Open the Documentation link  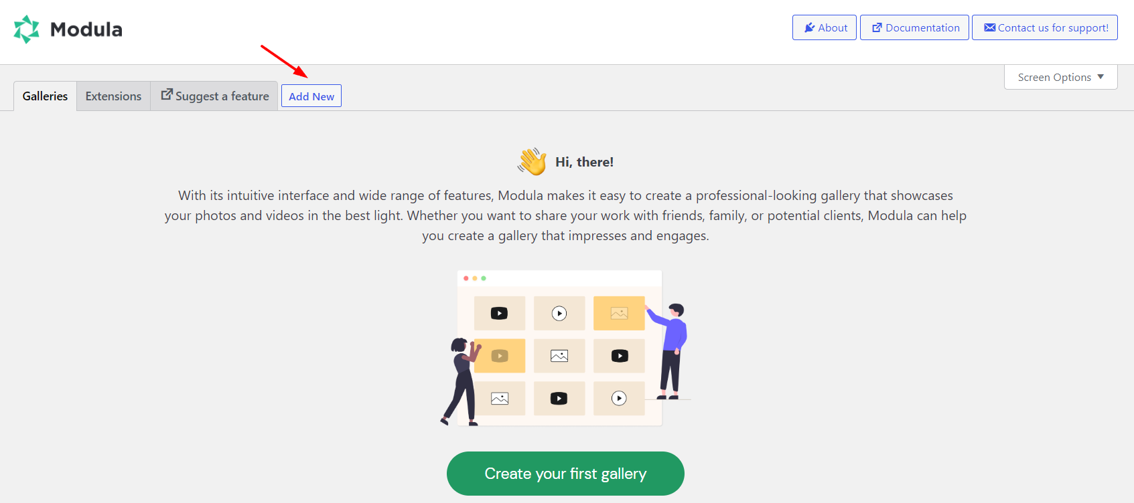(914, 27)
